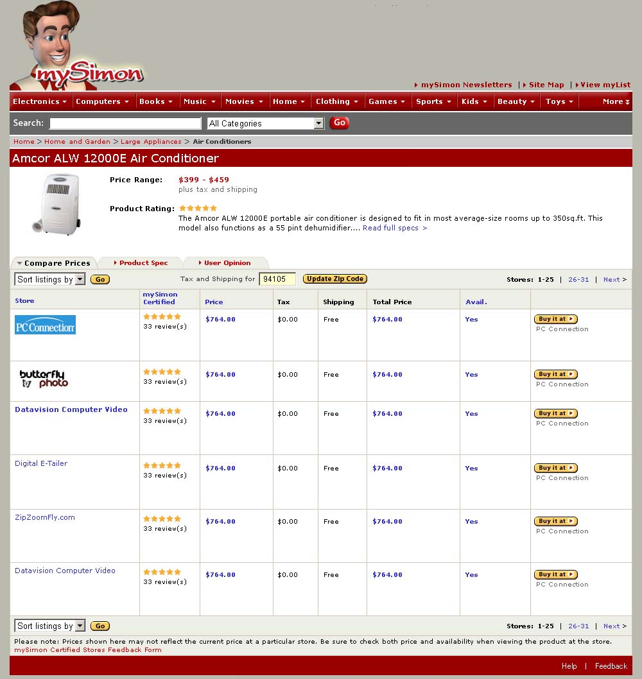Open the Home menu in navigation bar

point(289,101)
